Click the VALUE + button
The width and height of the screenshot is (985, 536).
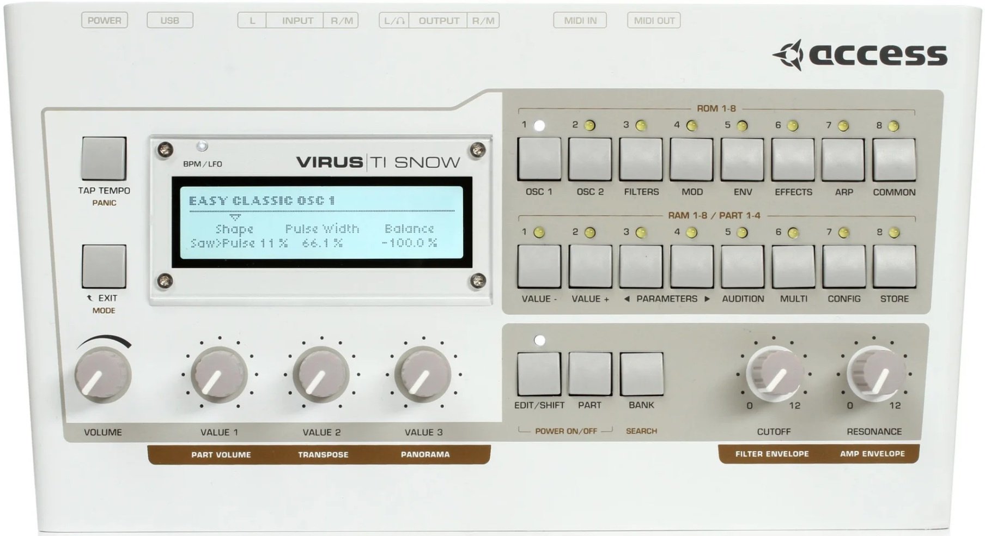(590, 266)
